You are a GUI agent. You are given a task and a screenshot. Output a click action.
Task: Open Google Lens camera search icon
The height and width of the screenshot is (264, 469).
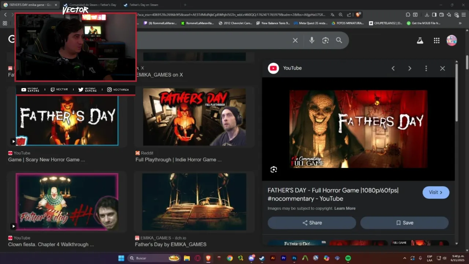pos(325,40)
